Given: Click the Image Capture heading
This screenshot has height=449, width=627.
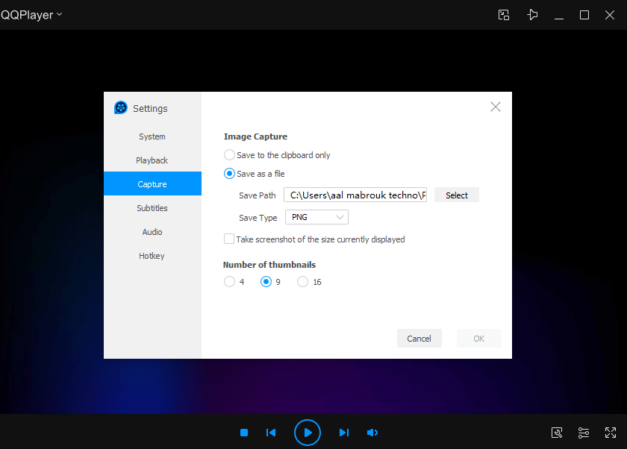Looking at the screenshot, I should pyautogui.click(x=255, y=136).
